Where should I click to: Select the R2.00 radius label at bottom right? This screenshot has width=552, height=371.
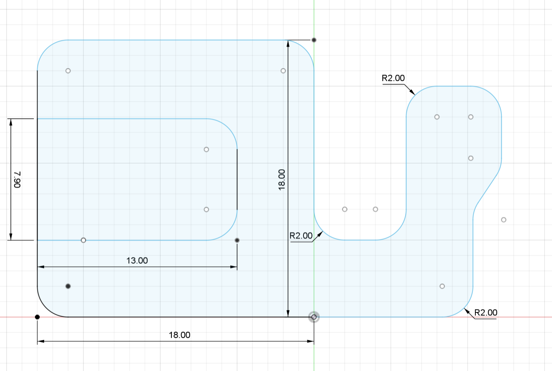(485, 312)
